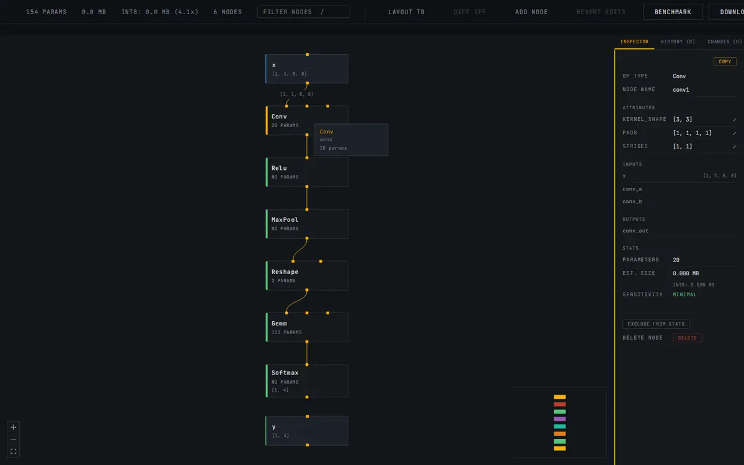Click the red Delete button

(687, 338)
